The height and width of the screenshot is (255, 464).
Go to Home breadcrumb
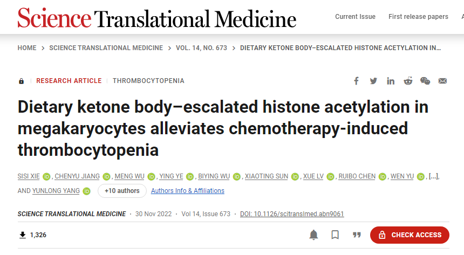pyautogui.click(x=27, y=48)
